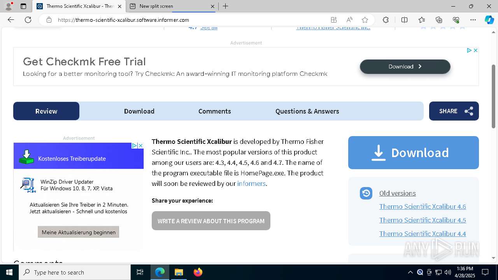The height and width of the screenshot is (280, 498).
Task: Close the Checkmk ad with X
Action: point(475,50)
